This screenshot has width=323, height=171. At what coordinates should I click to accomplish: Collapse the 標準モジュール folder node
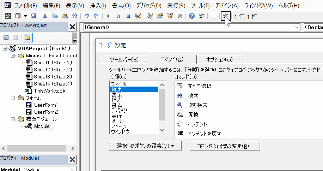[13, 119]
